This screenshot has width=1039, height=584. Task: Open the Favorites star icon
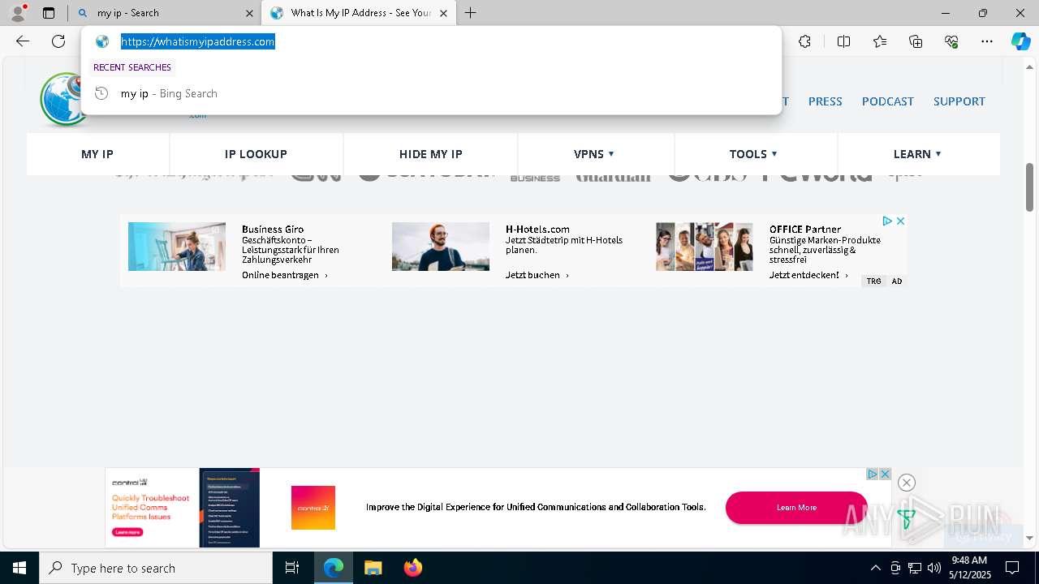point(880,41)
